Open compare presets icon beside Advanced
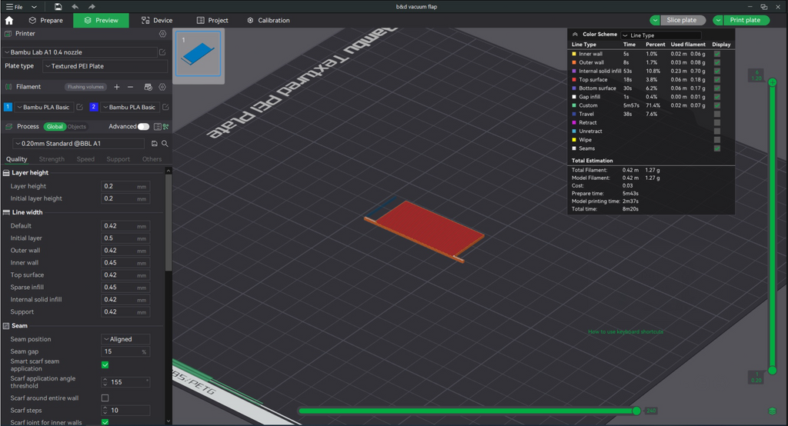Viewport: 788px width, 426px height. tap(165, 127)
